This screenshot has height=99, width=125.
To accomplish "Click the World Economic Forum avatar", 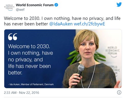I will click(9, 7).
